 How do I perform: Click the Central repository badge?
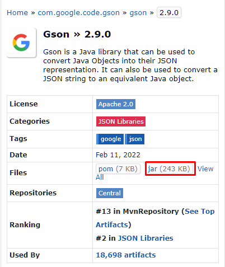[110, 193]
